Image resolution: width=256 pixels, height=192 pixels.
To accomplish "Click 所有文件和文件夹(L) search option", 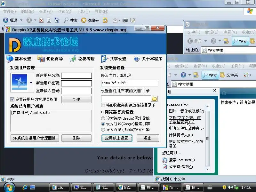I will pos(186,128).
